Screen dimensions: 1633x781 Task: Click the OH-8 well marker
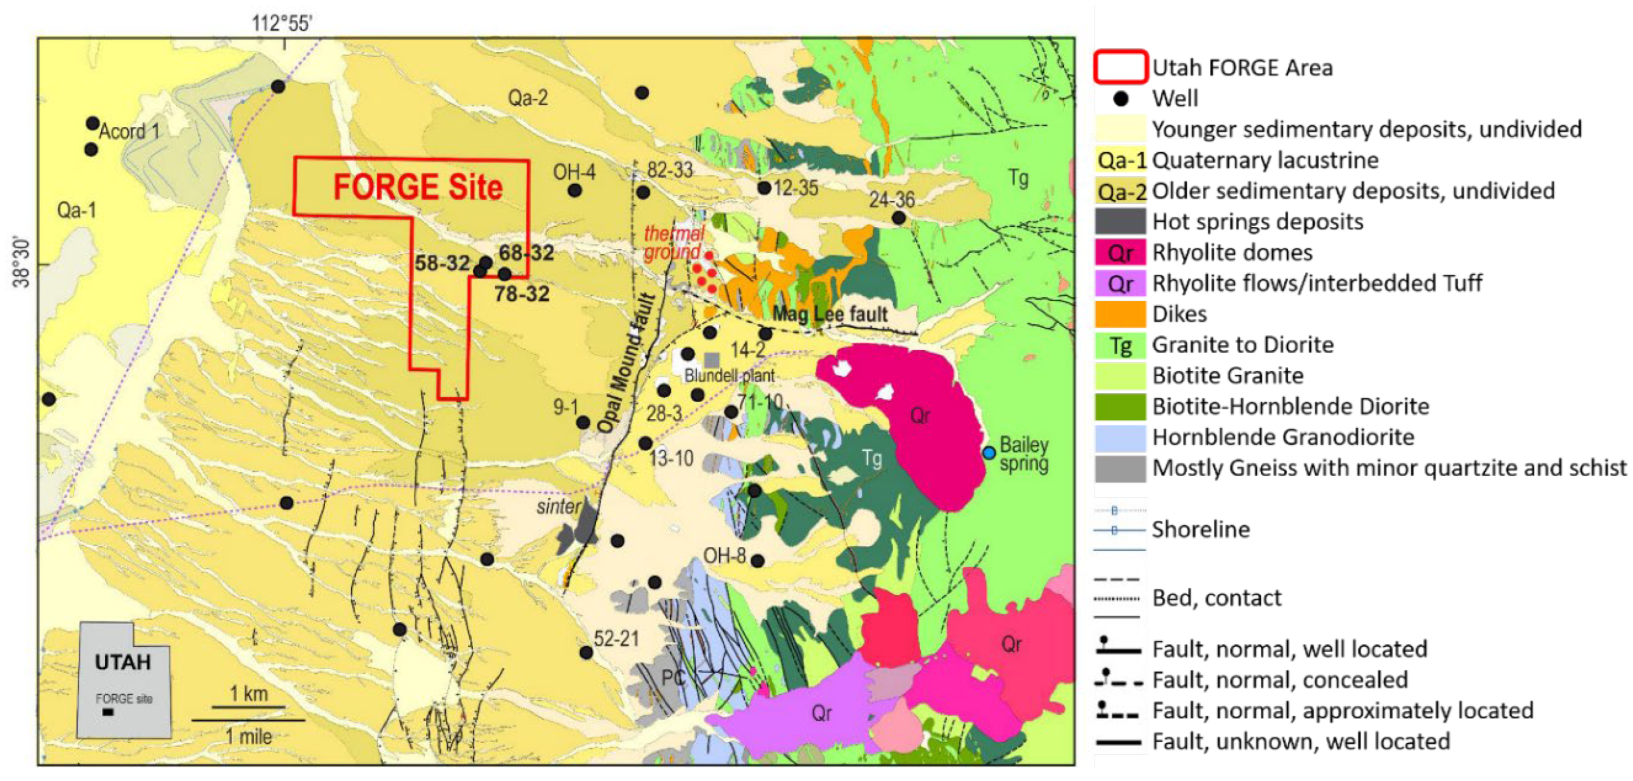click(758, 561)
